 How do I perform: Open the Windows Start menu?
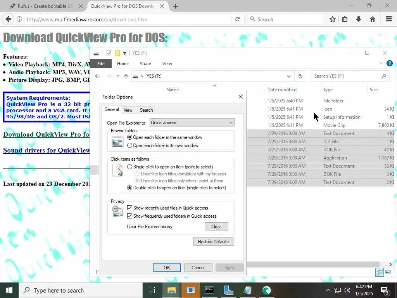pos(9,290)
